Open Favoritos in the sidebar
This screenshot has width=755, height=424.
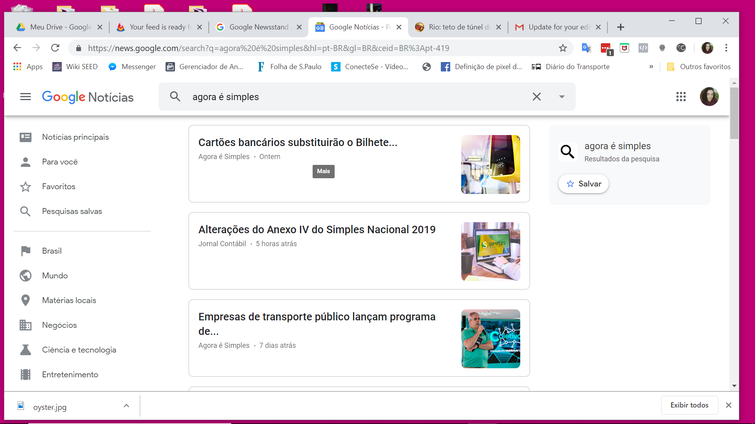pyautogui.click(x=59, y=186)
